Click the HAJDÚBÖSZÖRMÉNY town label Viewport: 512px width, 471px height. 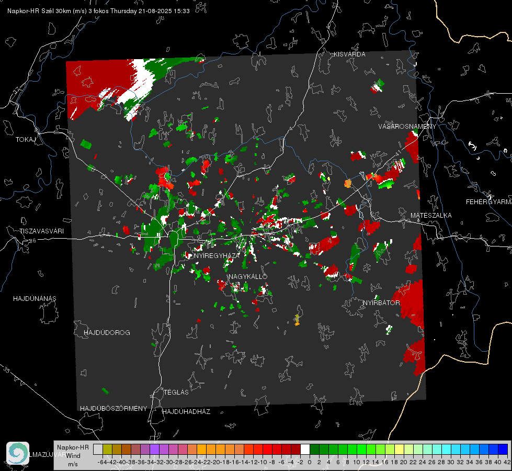point(113,409)
